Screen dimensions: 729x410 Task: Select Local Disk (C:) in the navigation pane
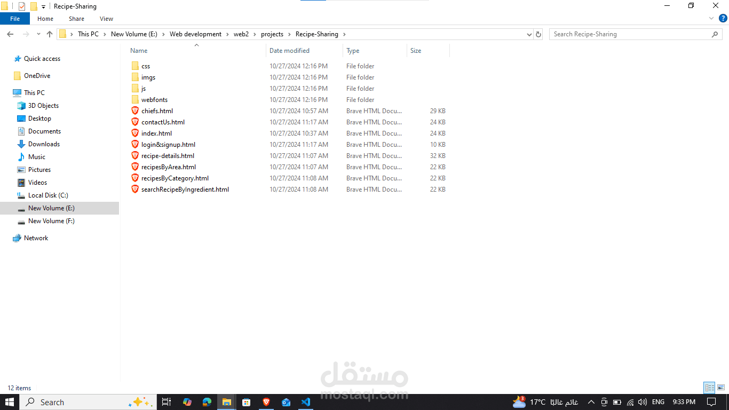tap(48, 195)
